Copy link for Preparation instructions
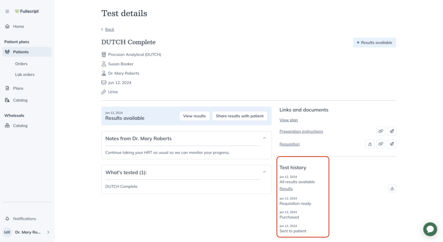 (381, 131)
